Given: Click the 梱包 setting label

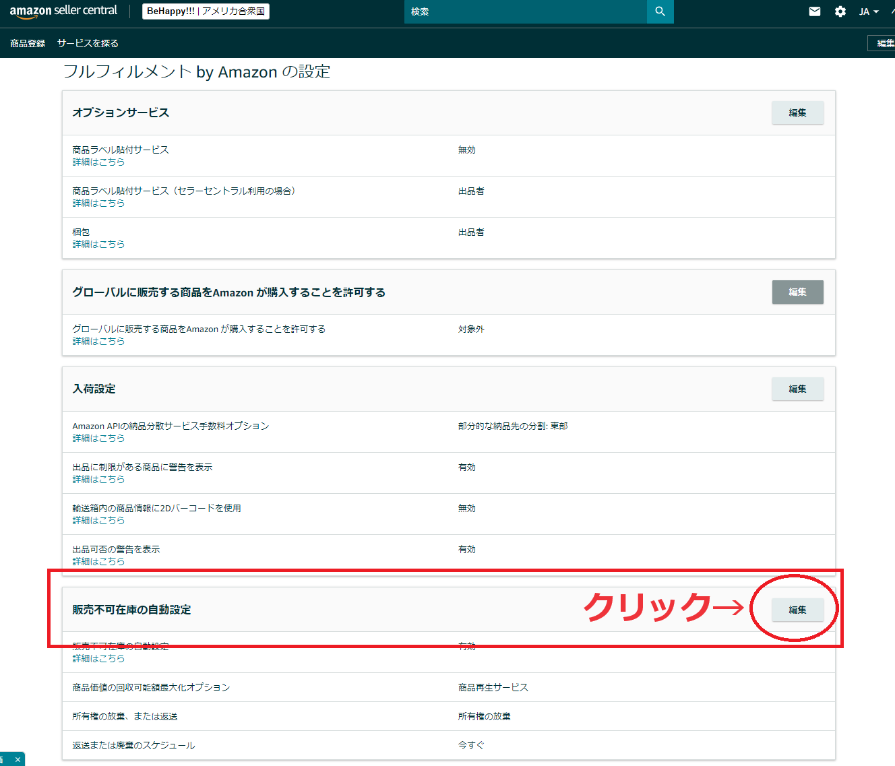Looking at the screenshot, I should tap(81, 232).
